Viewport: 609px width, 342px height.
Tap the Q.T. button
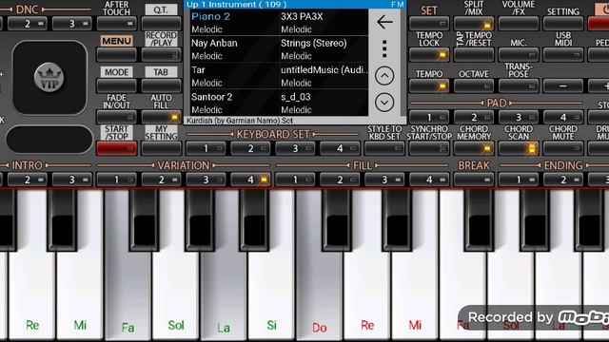[161, 24]
